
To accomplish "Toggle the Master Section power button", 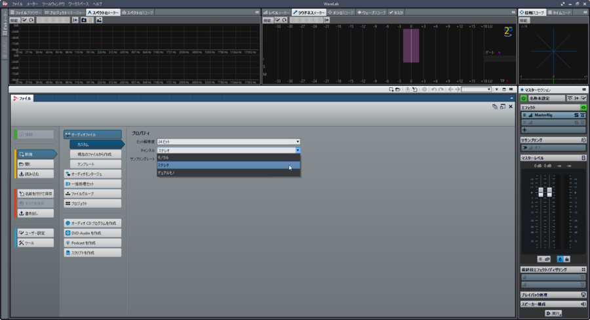I will click(523, 98).
